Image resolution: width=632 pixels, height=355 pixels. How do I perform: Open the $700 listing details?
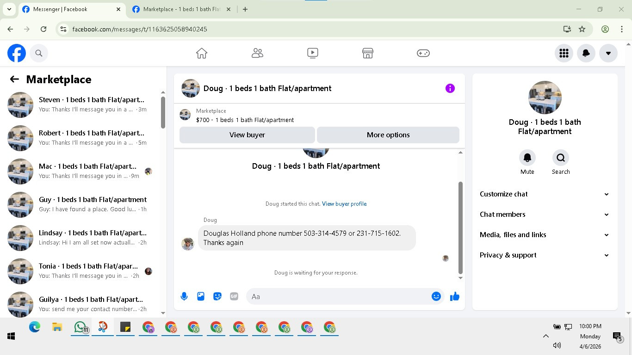(x=245, y=120)
